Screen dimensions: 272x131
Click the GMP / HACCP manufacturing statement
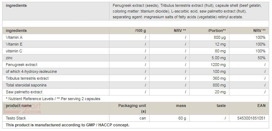point(68,125)
